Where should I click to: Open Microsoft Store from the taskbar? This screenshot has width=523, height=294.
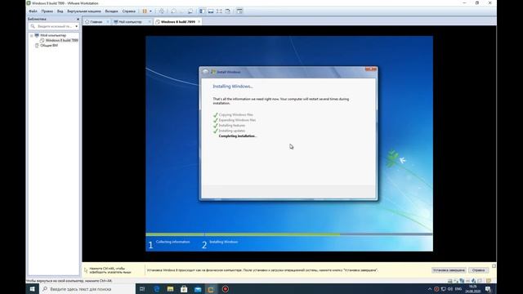point(184,289)
